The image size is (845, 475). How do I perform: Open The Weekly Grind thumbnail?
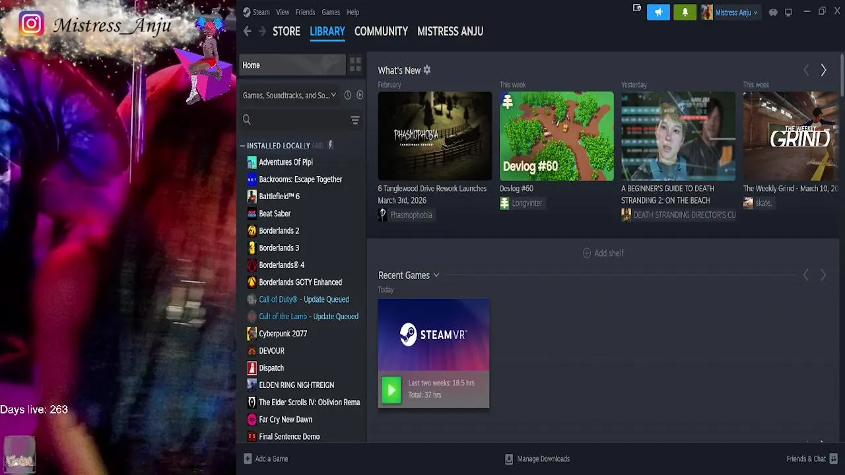[791, 136]
